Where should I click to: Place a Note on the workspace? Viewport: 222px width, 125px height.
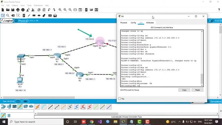[24, 15]
